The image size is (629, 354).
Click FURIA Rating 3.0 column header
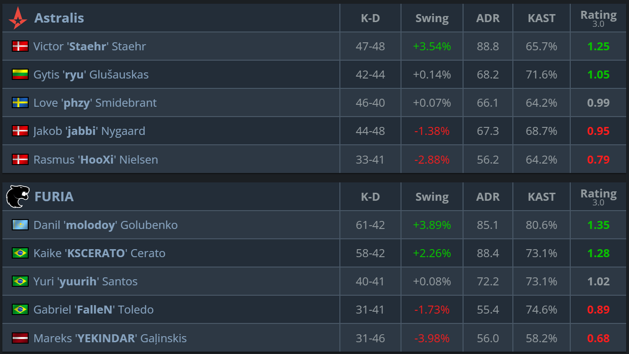click(x=598, y=197)
